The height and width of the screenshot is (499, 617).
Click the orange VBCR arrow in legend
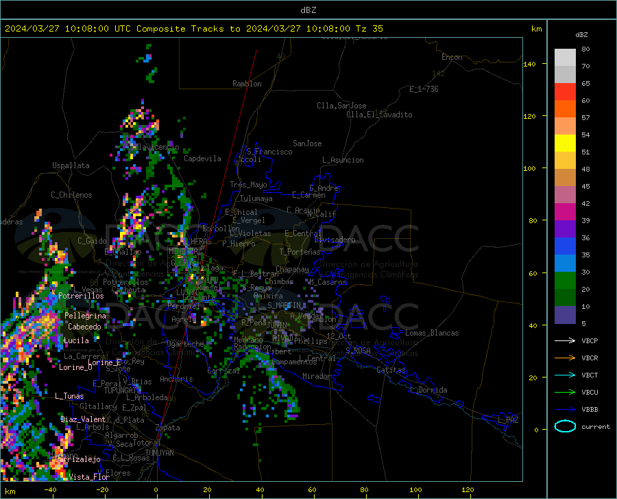[565, 358]
